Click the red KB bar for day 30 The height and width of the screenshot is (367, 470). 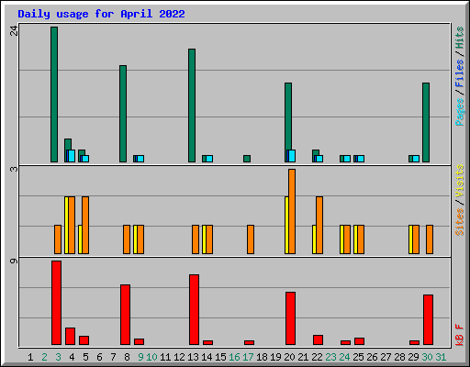[x=428, y=320]
